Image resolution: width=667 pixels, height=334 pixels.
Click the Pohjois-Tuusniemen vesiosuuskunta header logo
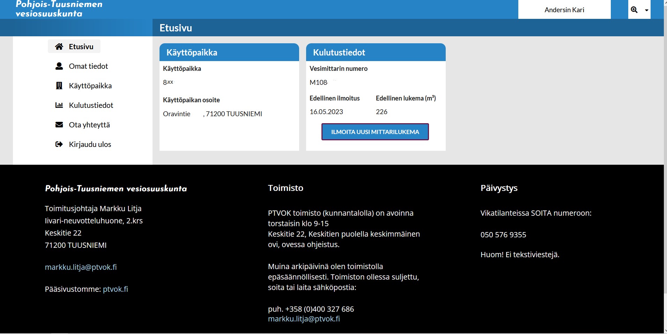pos(59,9)
